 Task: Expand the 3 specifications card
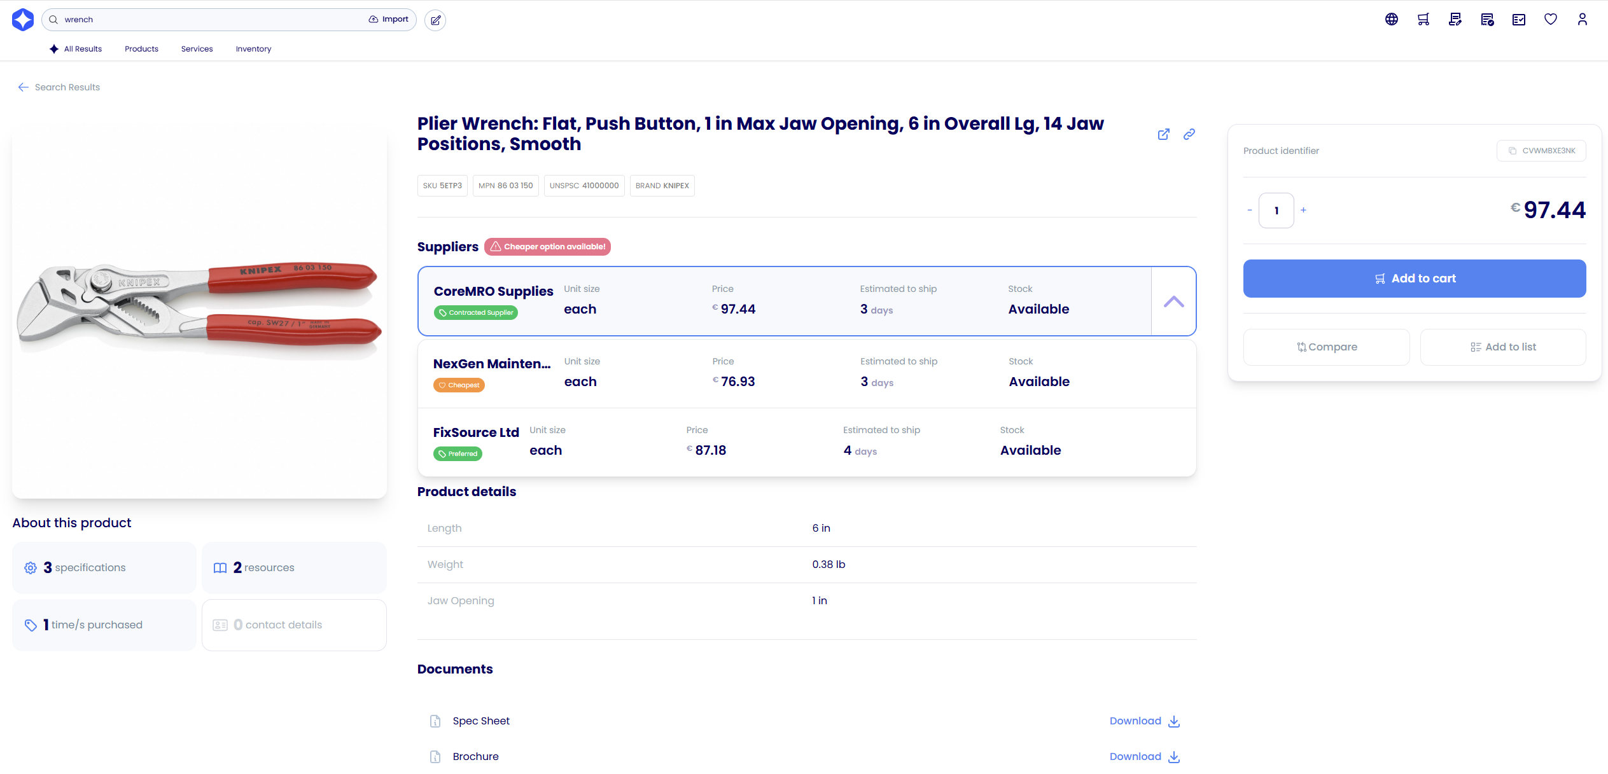coord(104,568)
